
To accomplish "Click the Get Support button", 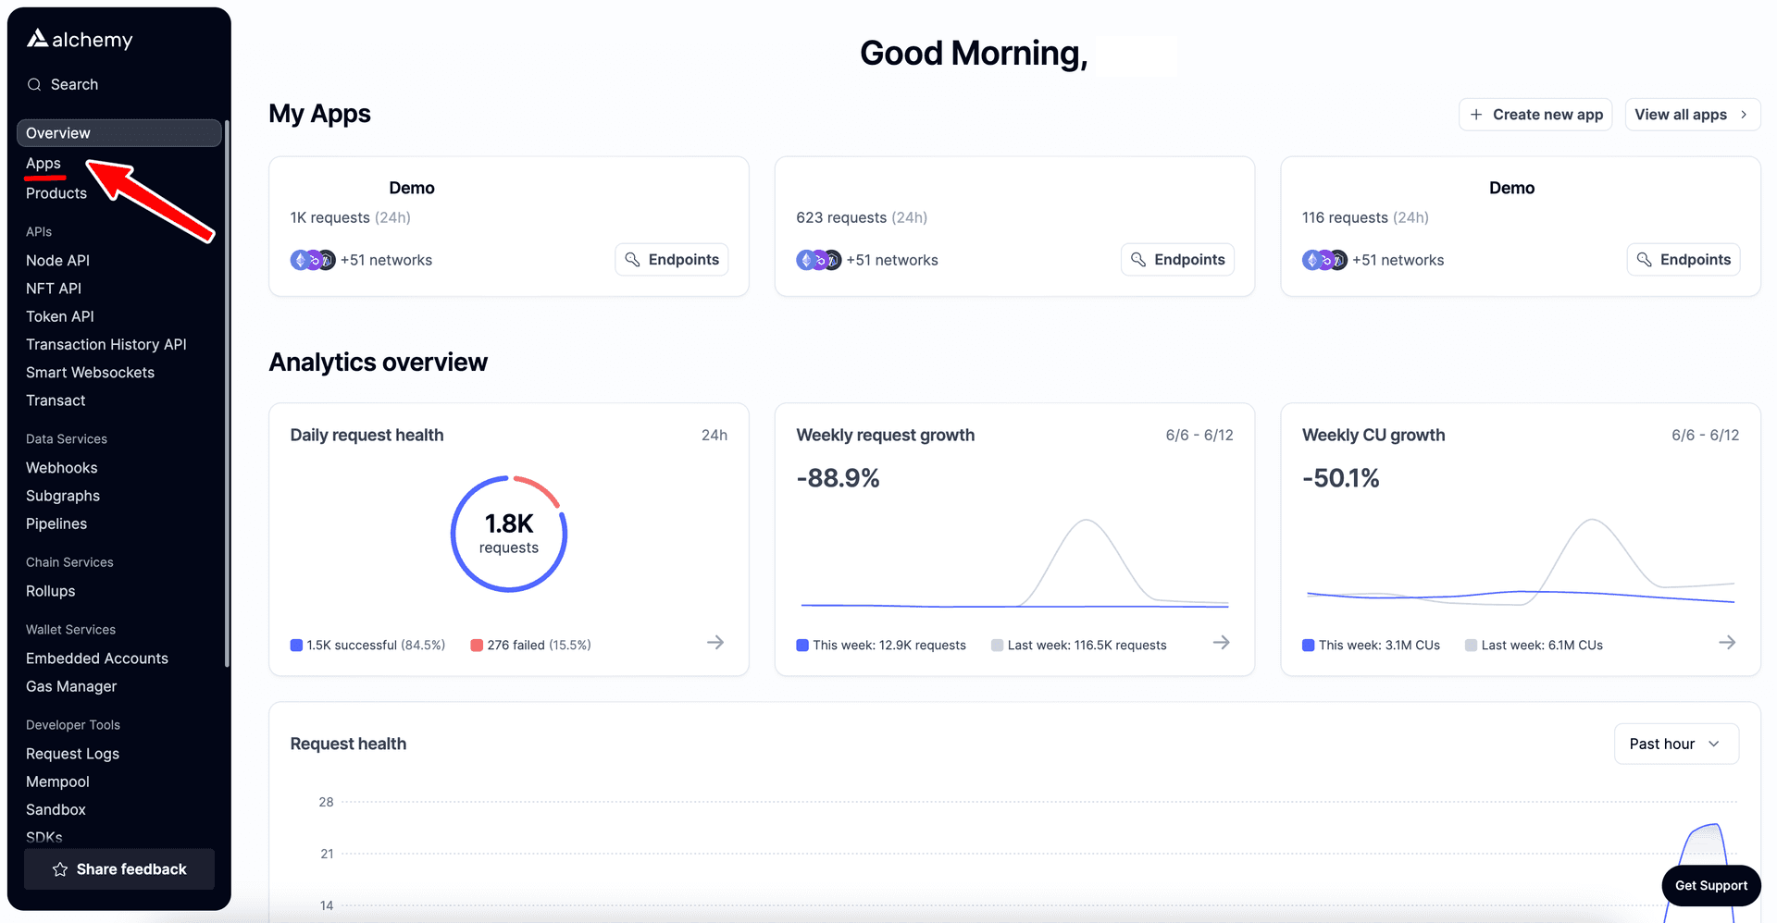I will tap(1710, 885).
